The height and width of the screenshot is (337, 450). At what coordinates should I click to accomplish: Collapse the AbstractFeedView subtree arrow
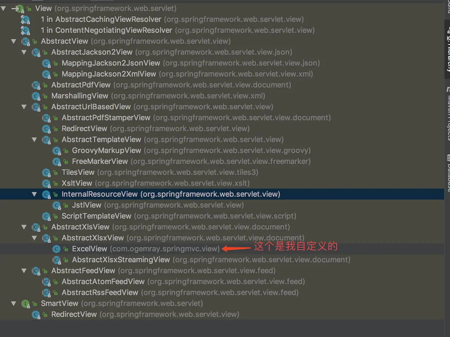pos(24,271)
